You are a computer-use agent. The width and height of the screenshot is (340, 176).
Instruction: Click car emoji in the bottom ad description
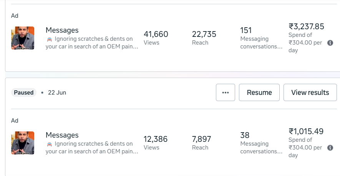tap(49, 144)
